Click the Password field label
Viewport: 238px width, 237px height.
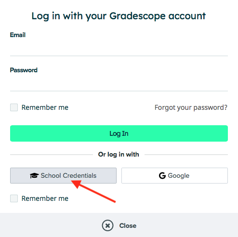point(24,70)
